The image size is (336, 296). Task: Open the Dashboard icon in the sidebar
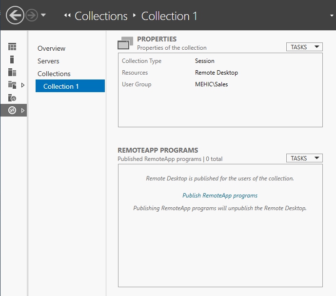pos(12,47)
